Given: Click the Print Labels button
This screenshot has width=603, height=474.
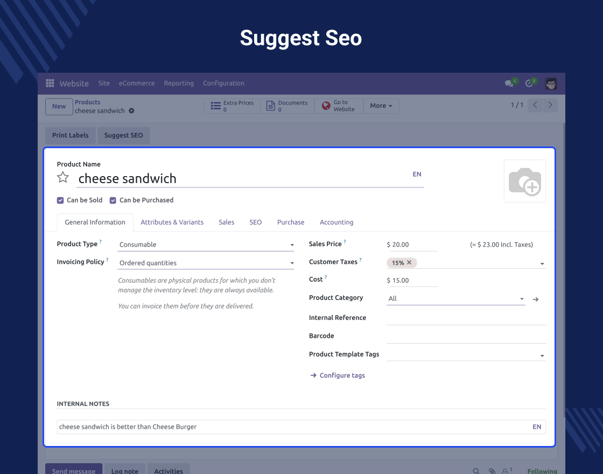Looking at the screenshot, I should (71, 135).
